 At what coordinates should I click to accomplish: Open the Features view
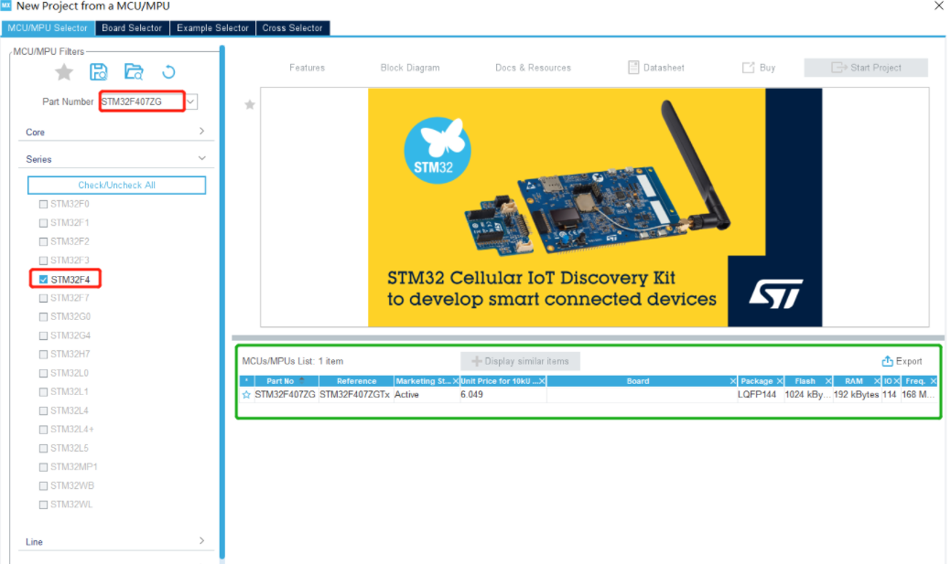(307, 68)
